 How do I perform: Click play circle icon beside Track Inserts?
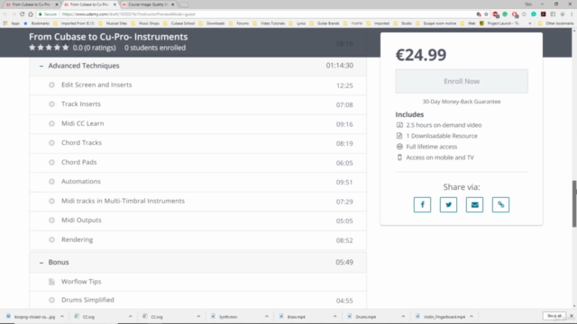pyautogui.click(x=51, y=104)
